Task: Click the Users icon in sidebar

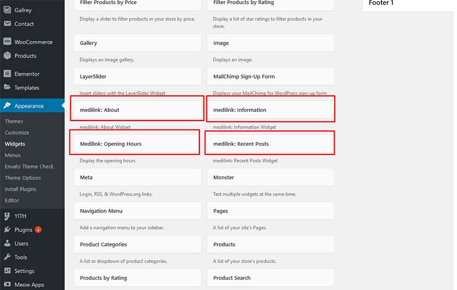Action: pos(8,243)
